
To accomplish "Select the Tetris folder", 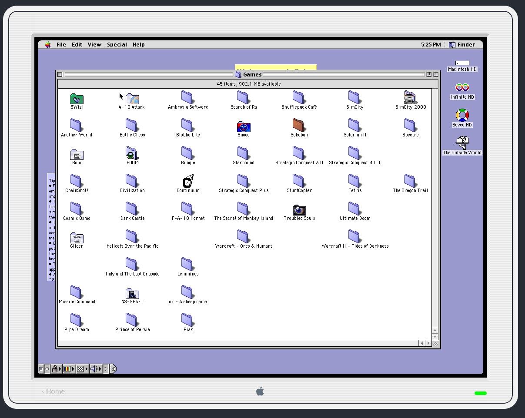I will (355, 181).
